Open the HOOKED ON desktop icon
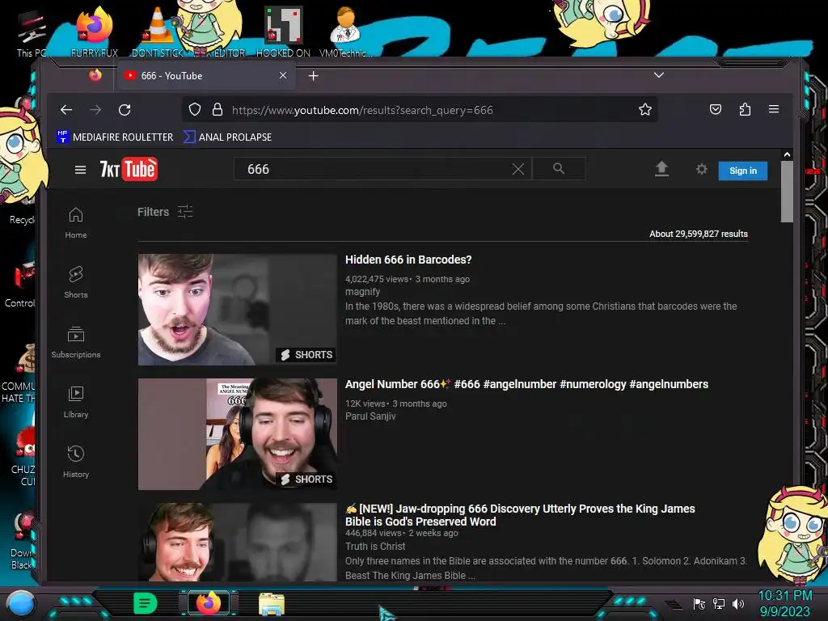This screenshot has width=828, height=621. (x=283, y=32)
